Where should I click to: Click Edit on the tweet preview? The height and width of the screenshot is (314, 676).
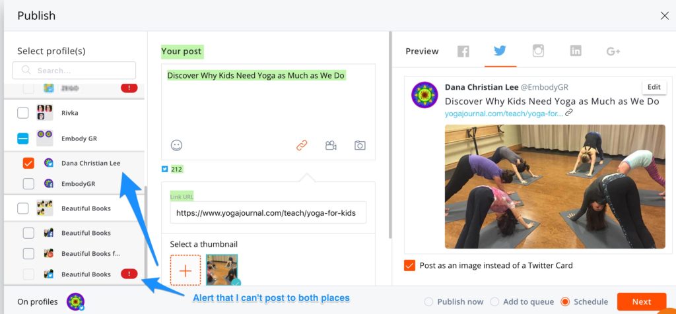654,87
